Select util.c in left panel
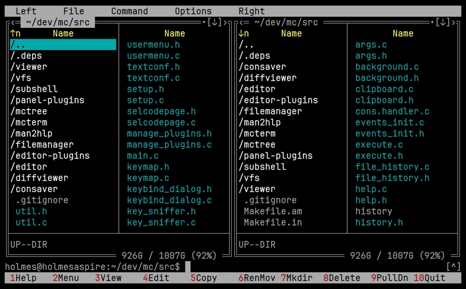The width and height of the screenshot is (466, 289). (31, 222)
